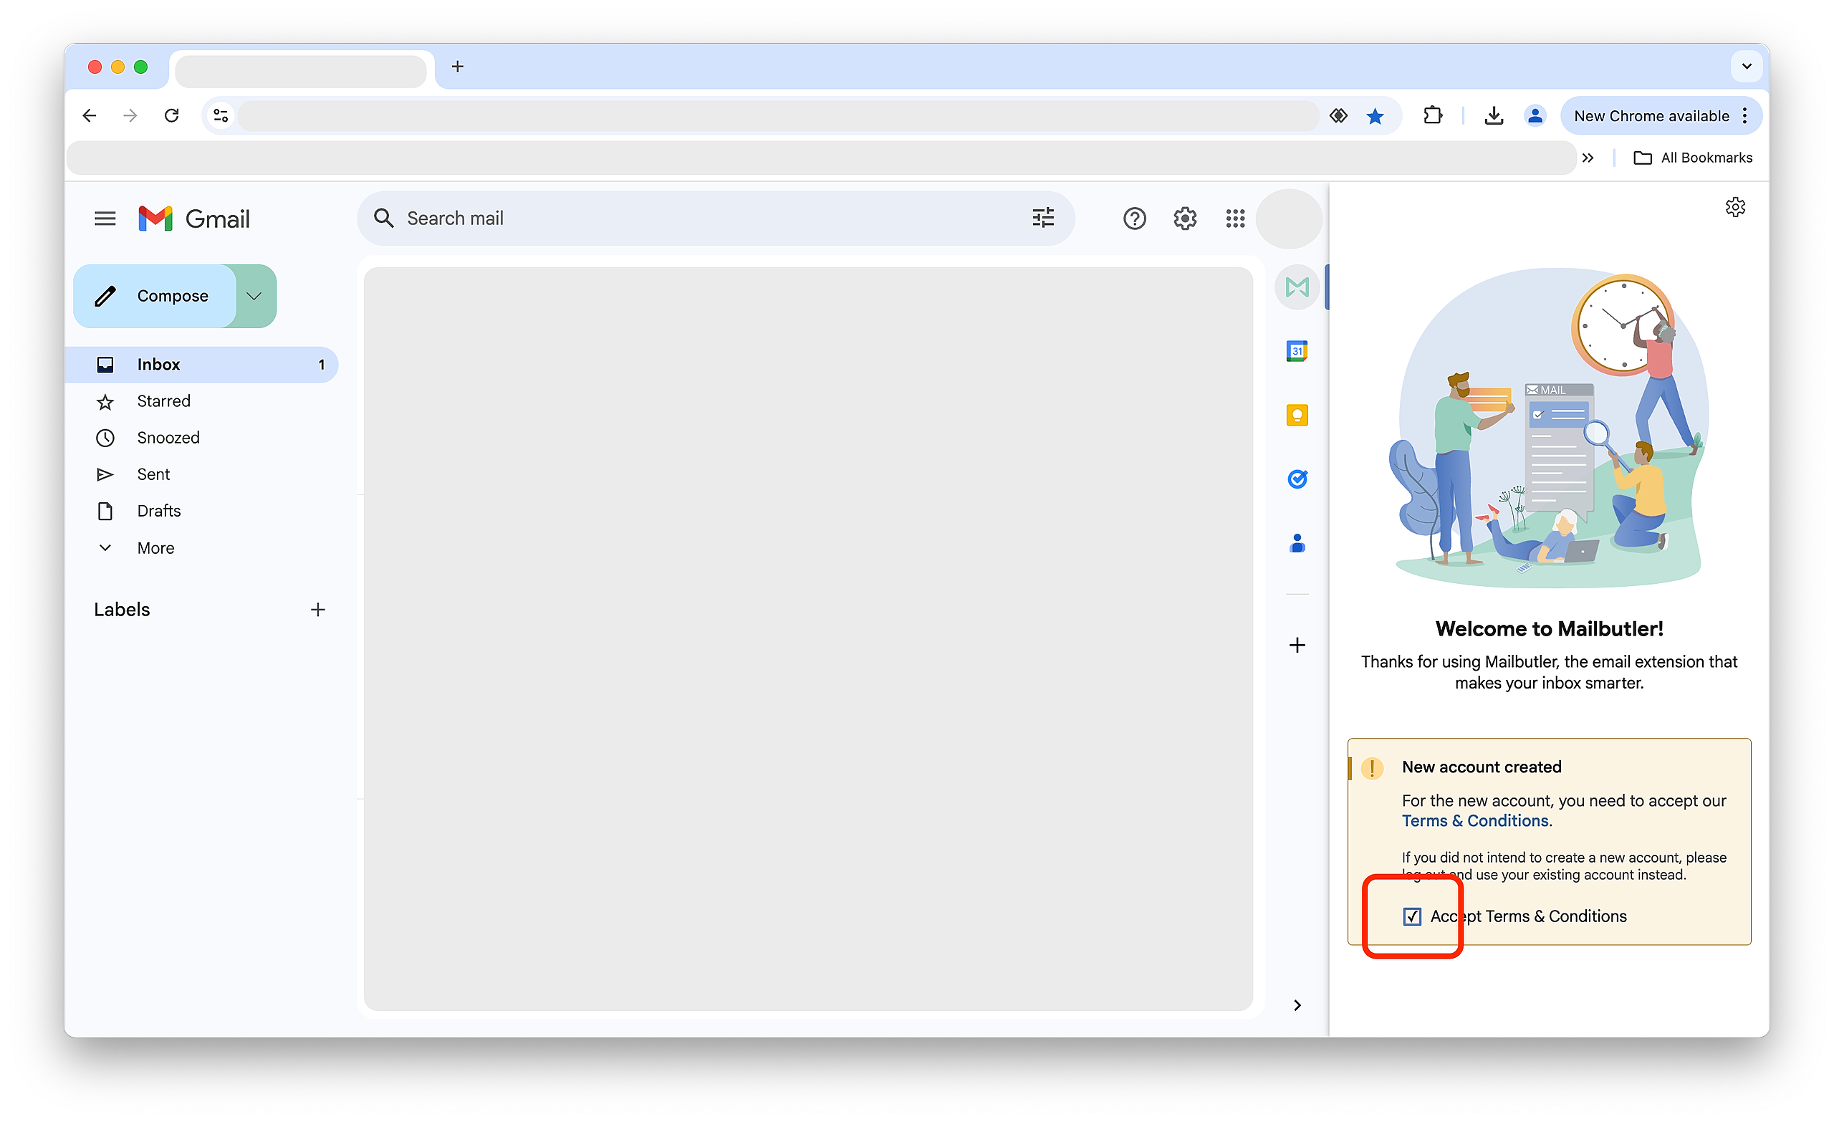The width and height of the screenshot is (1834, 1122).
Task: Open Mailbutler side panel icon
Action: (x=1297, y=287)
